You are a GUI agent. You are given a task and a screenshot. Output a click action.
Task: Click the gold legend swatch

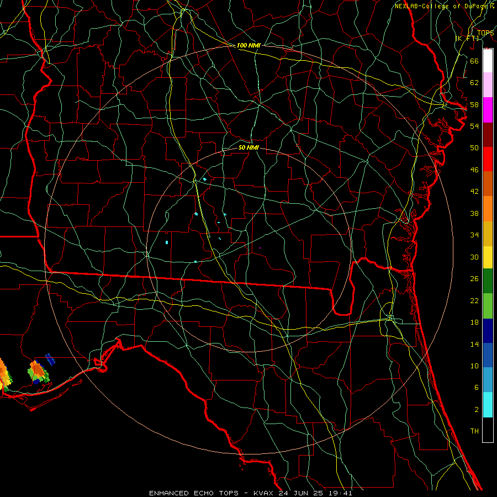coord(488,234)
